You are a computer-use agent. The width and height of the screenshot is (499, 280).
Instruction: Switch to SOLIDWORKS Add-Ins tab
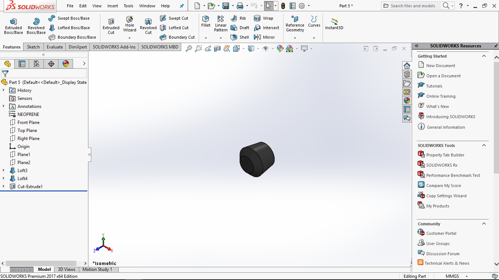pos(114,47)
